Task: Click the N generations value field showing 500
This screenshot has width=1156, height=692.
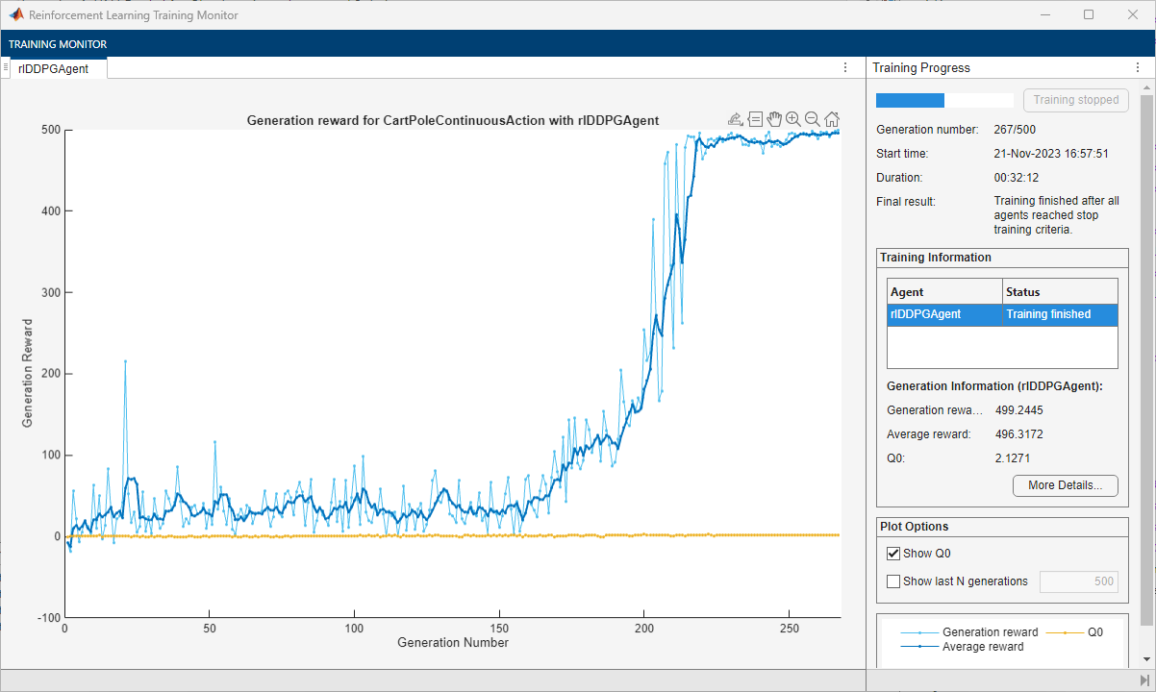Action: point(1078,581)
